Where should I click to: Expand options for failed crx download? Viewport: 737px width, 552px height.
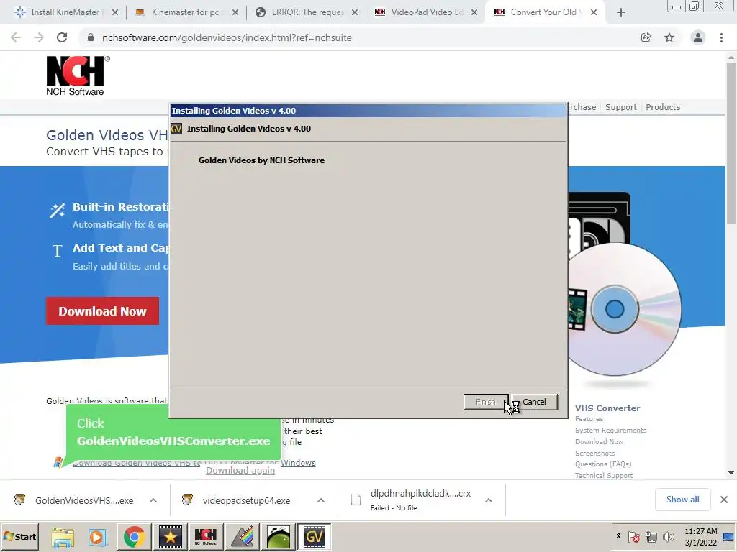tap(489, 500)
